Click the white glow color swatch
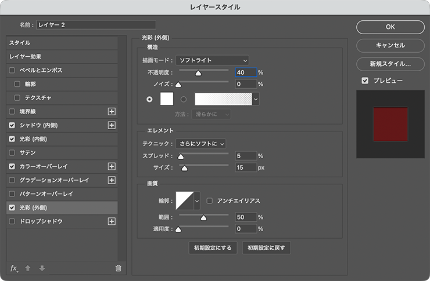This screenshot has width=430, height=281. click(x=167, y=99)
